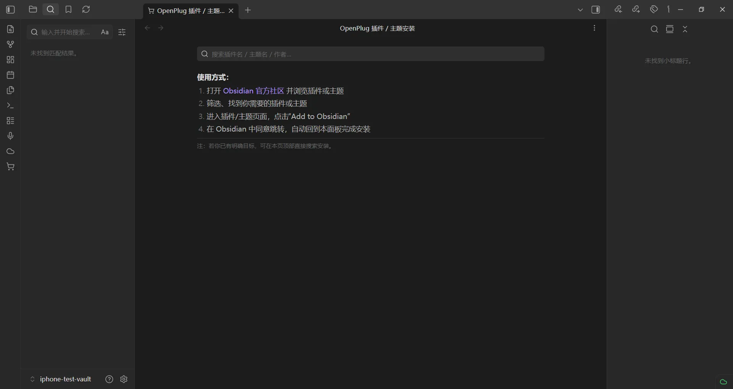
Task: Click the '未找到小标题行。' message
Action: pyautogui.click(x=670, y=61)
